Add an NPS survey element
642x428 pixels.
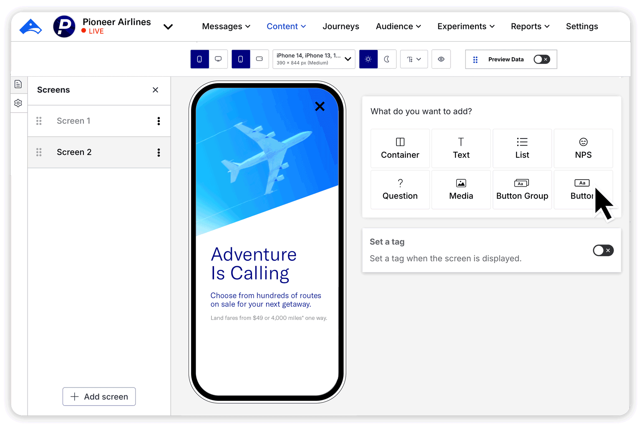[583, 149]
